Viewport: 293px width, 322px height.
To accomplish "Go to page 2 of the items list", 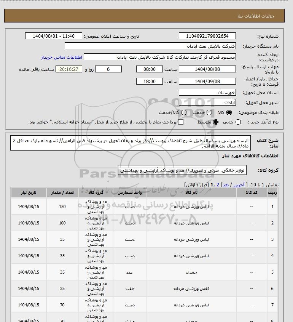I will click(218, 184).
